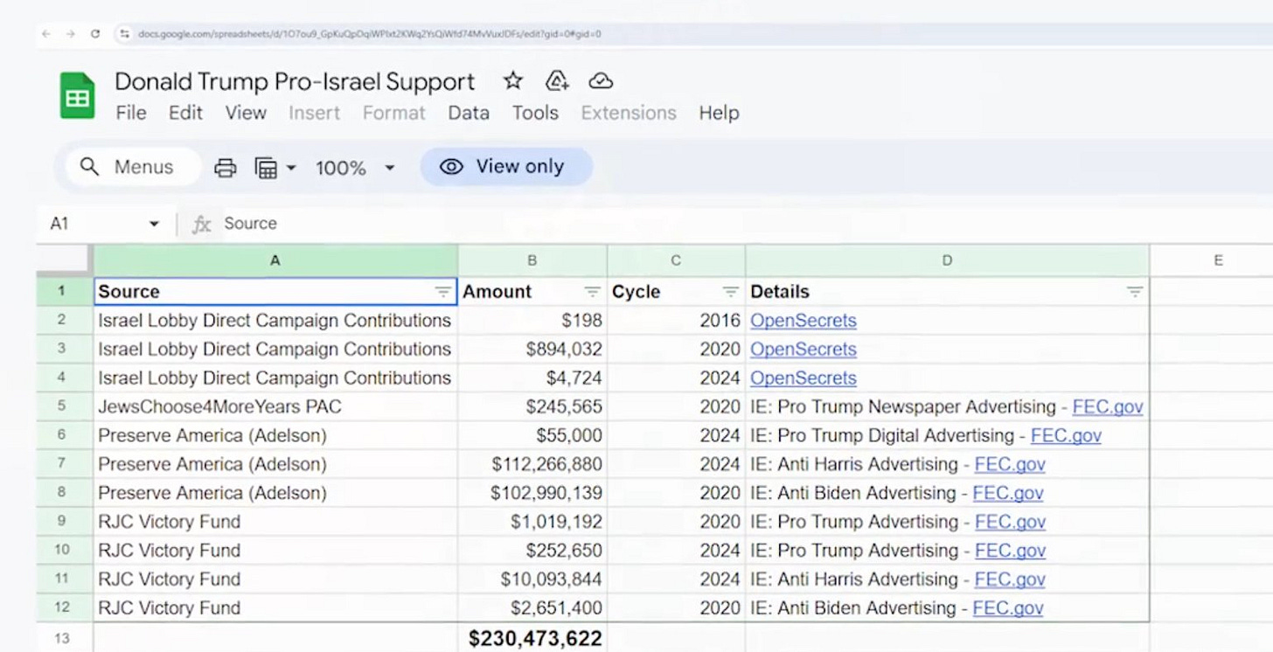This screenshot has height=652, width=1273.
Task: Open the filter for the Source column
Action: (443, 292)
